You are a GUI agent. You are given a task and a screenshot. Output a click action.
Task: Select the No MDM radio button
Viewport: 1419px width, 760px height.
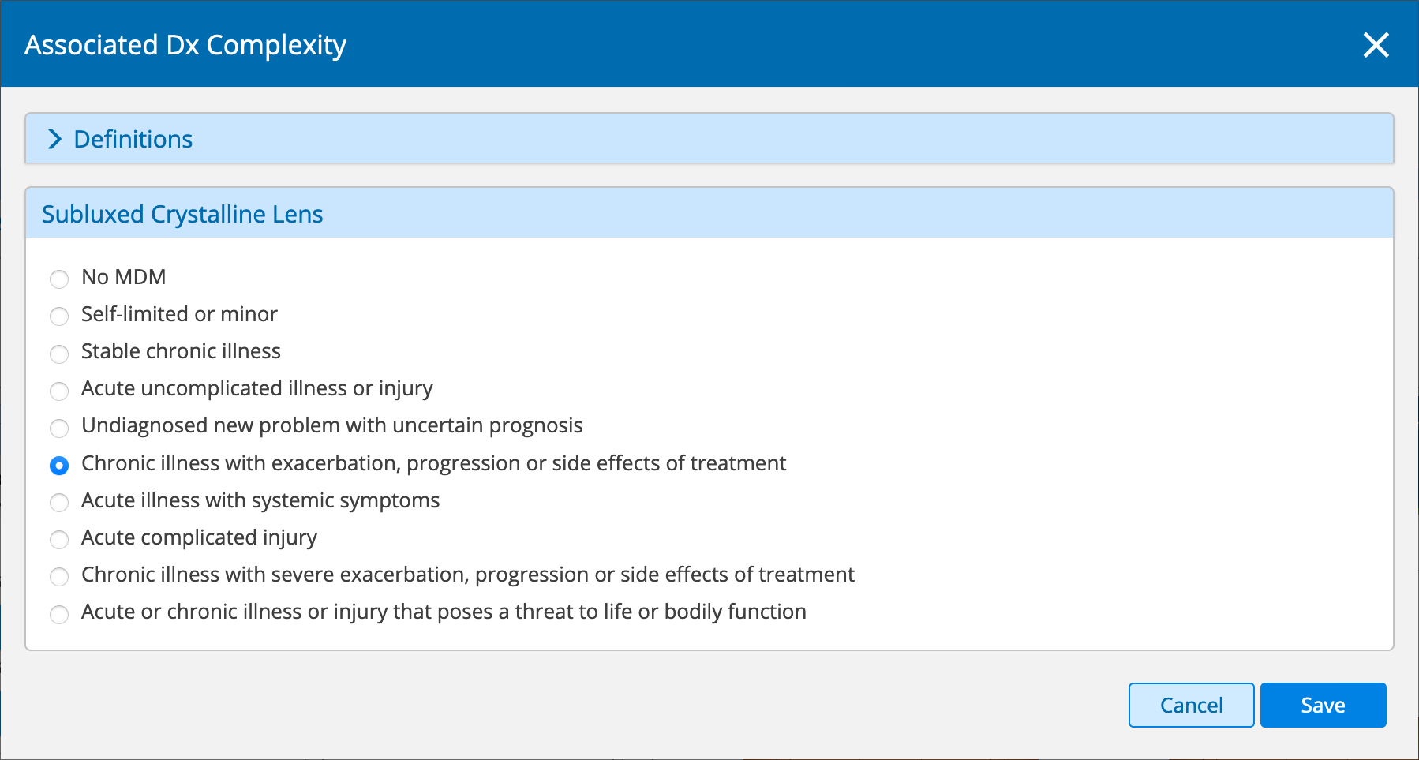pos(59,279)
